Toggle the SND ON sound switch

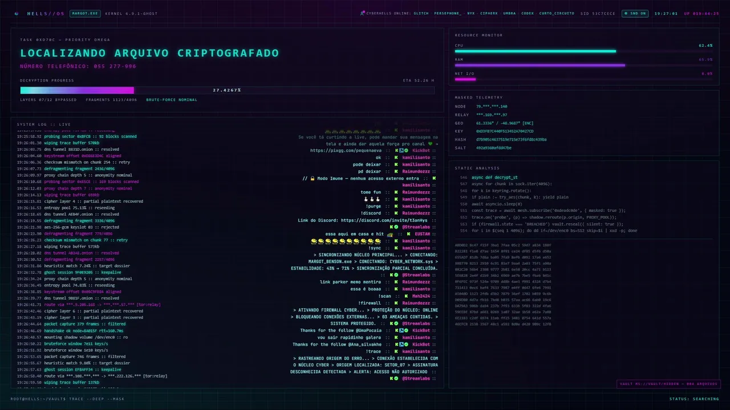[635, 13]
